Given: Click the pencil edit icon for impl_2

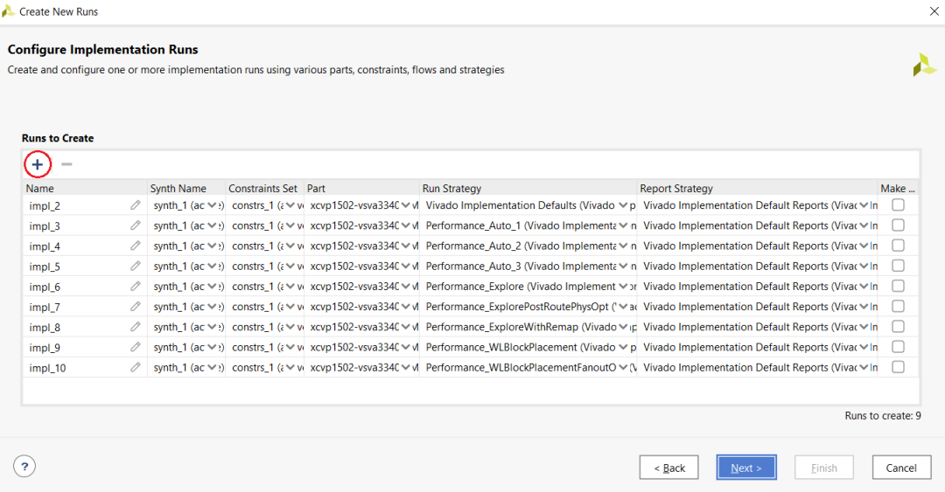Looking at the screenshot, I should click(x=135, y=205).
